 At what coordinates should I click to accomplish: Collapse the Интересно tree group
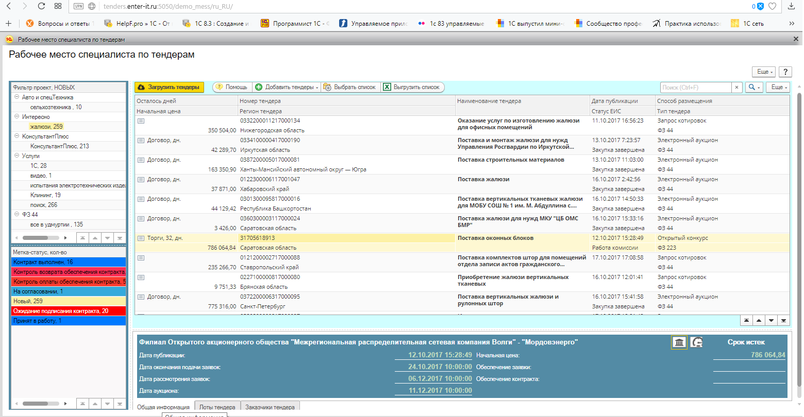pos(16,117)
